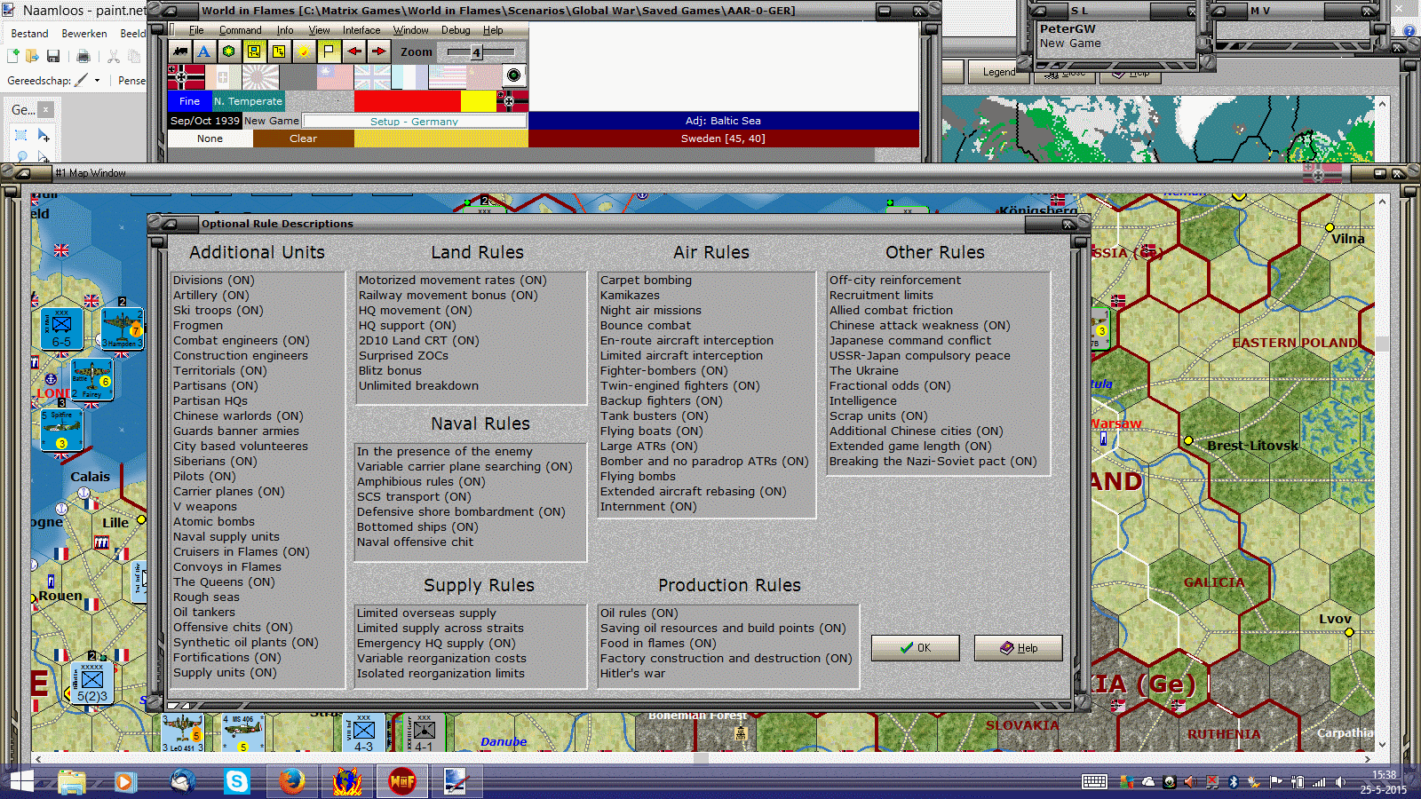Toggle the Oil rules production rule
Image resolution: width=1421 pixels, height=799 pixels.
(639, 613)
